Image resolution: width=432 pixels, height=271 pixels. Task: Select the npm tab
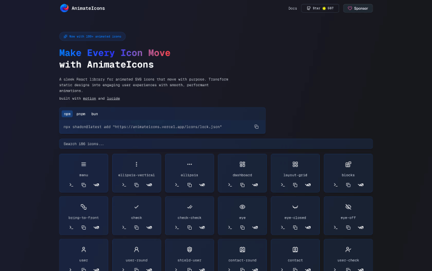tap(67, 114)
